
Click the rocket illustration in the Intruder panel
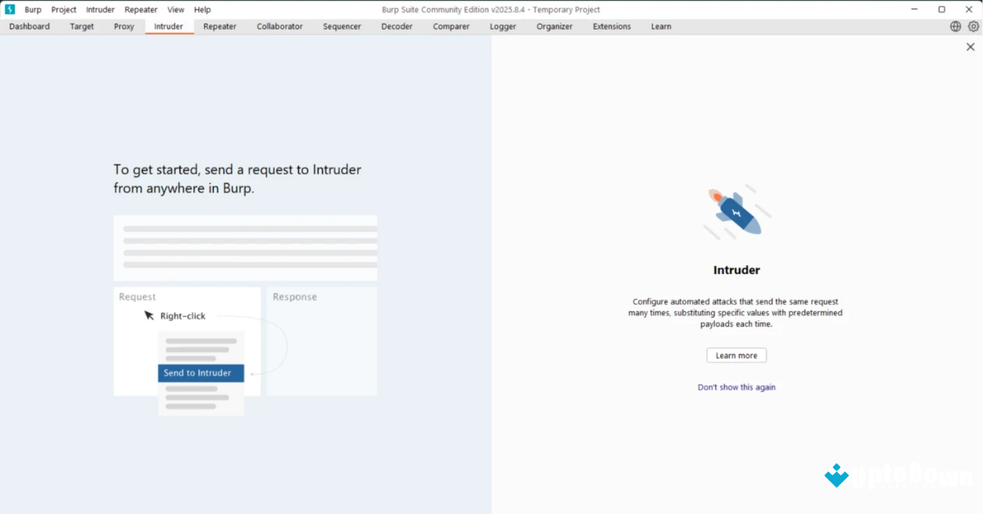pyautogui.click(x=736, y=211)
